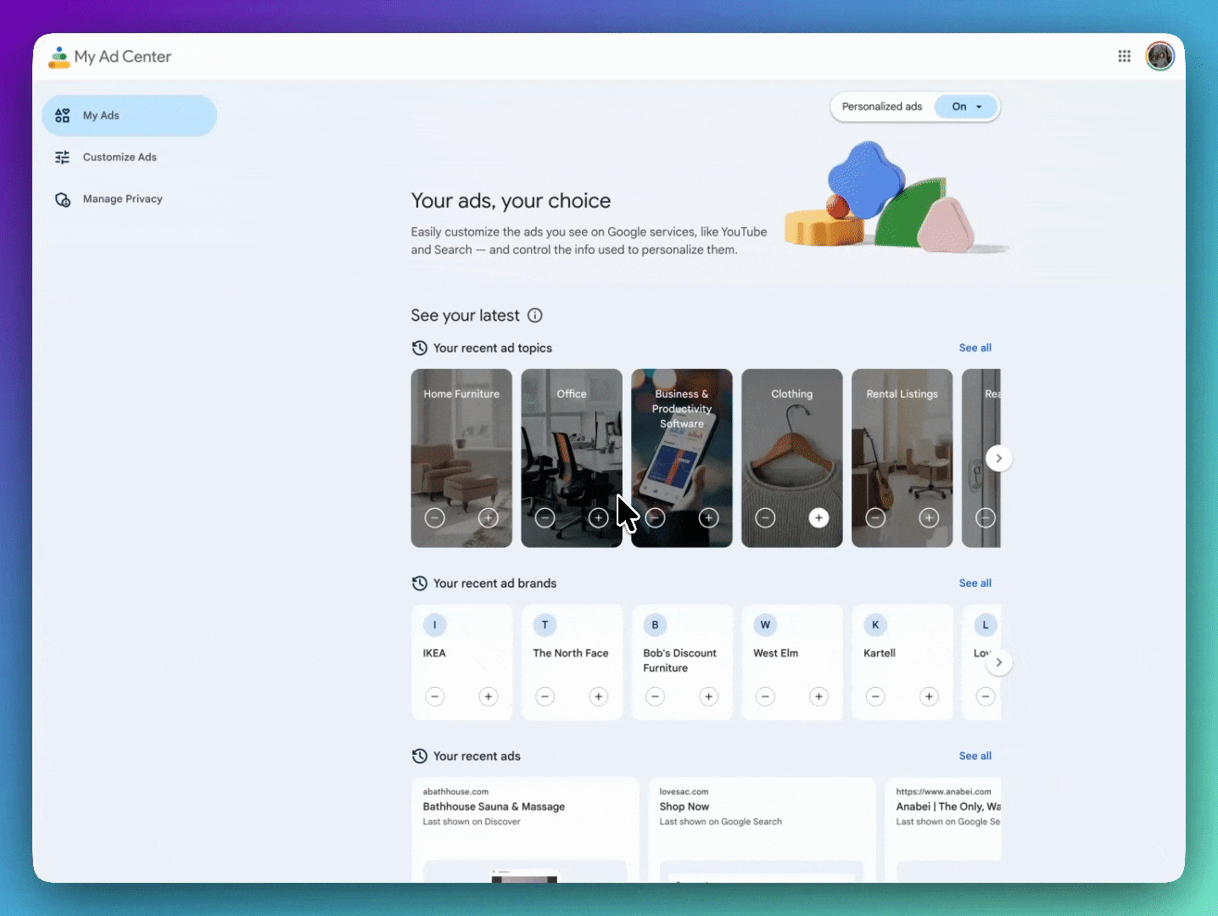
Task: Open Customize Ads in sidebar
Action: pos(120,157)
